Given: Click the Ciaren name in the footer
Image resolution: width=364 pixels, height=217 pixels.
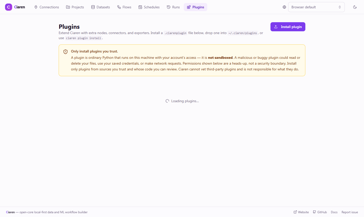Looking at the screenshot, I should [10, 212].
